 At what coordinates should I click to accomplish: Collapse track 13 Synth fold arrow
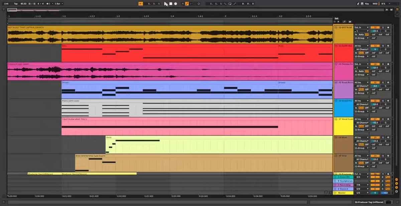pos(336,46)
